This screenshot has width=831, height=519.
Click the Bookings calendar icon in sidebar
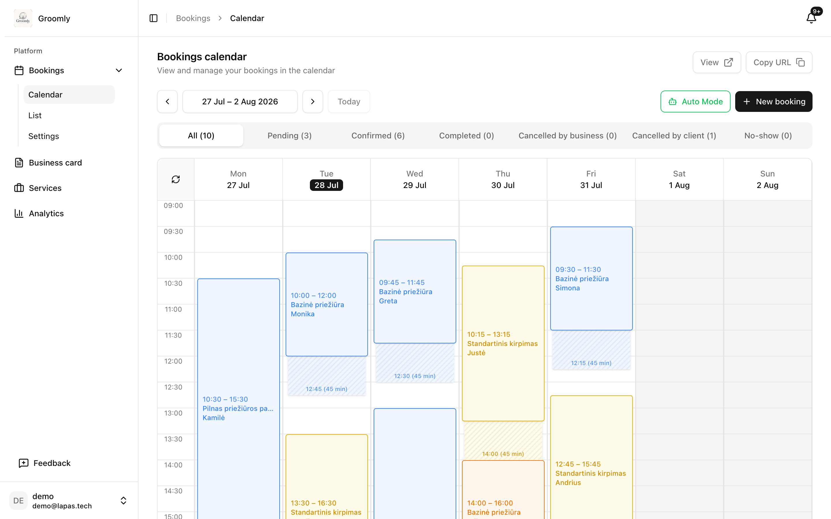19,70
